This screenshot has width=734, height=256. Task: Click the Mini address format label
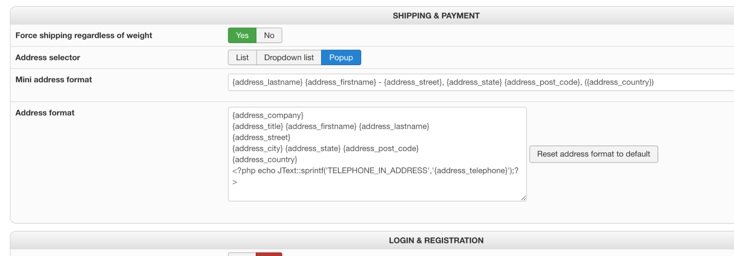pos(54,80)
